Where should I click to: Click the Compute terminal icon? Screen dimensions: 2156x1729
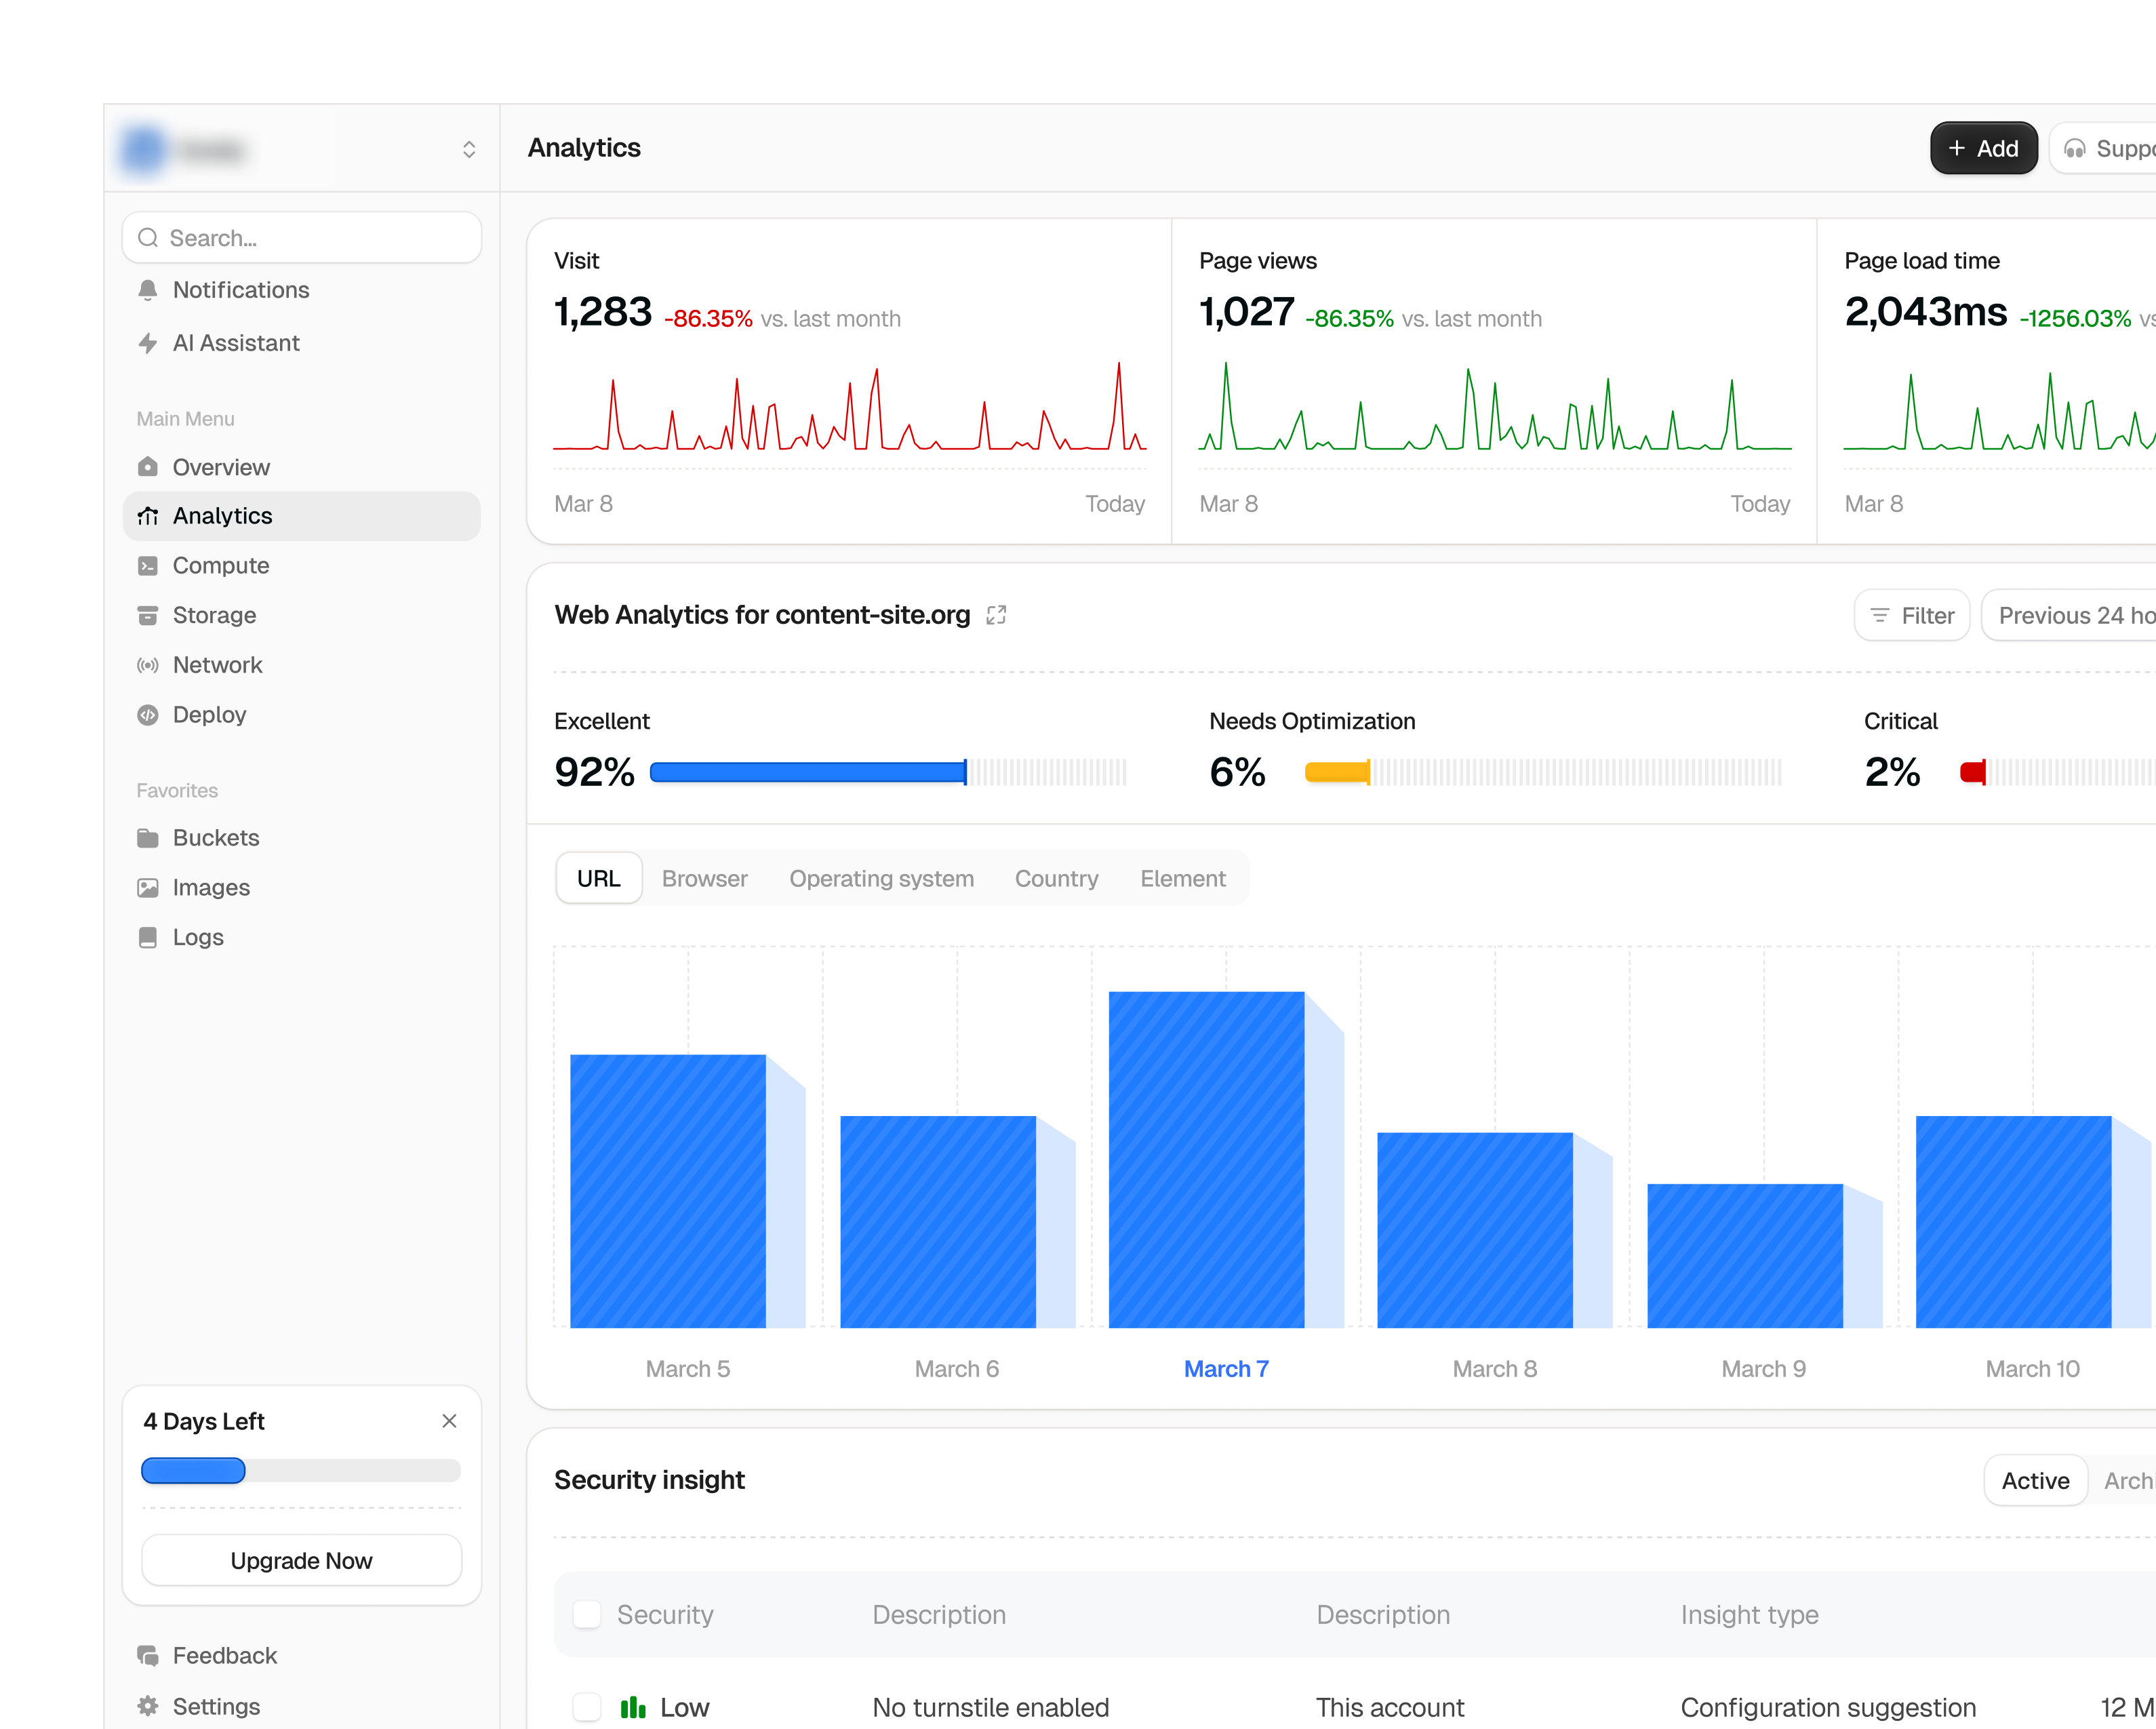(148, 566)
